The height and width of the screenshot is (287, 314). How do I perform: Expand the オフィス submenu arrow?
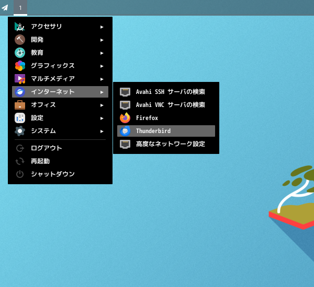tap(102, 105)
